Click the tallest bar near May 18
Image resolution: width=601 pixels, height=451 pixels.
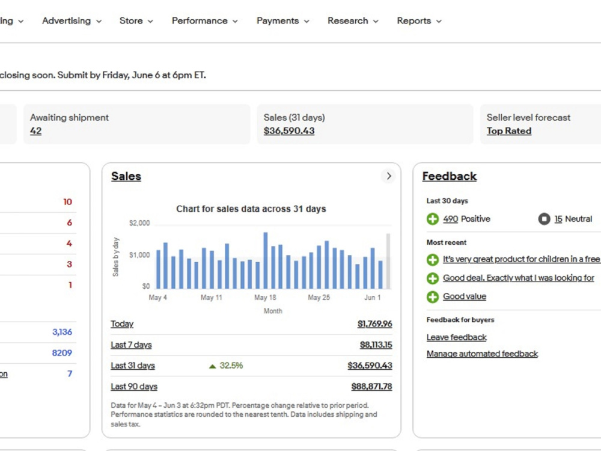coord(265,260)
